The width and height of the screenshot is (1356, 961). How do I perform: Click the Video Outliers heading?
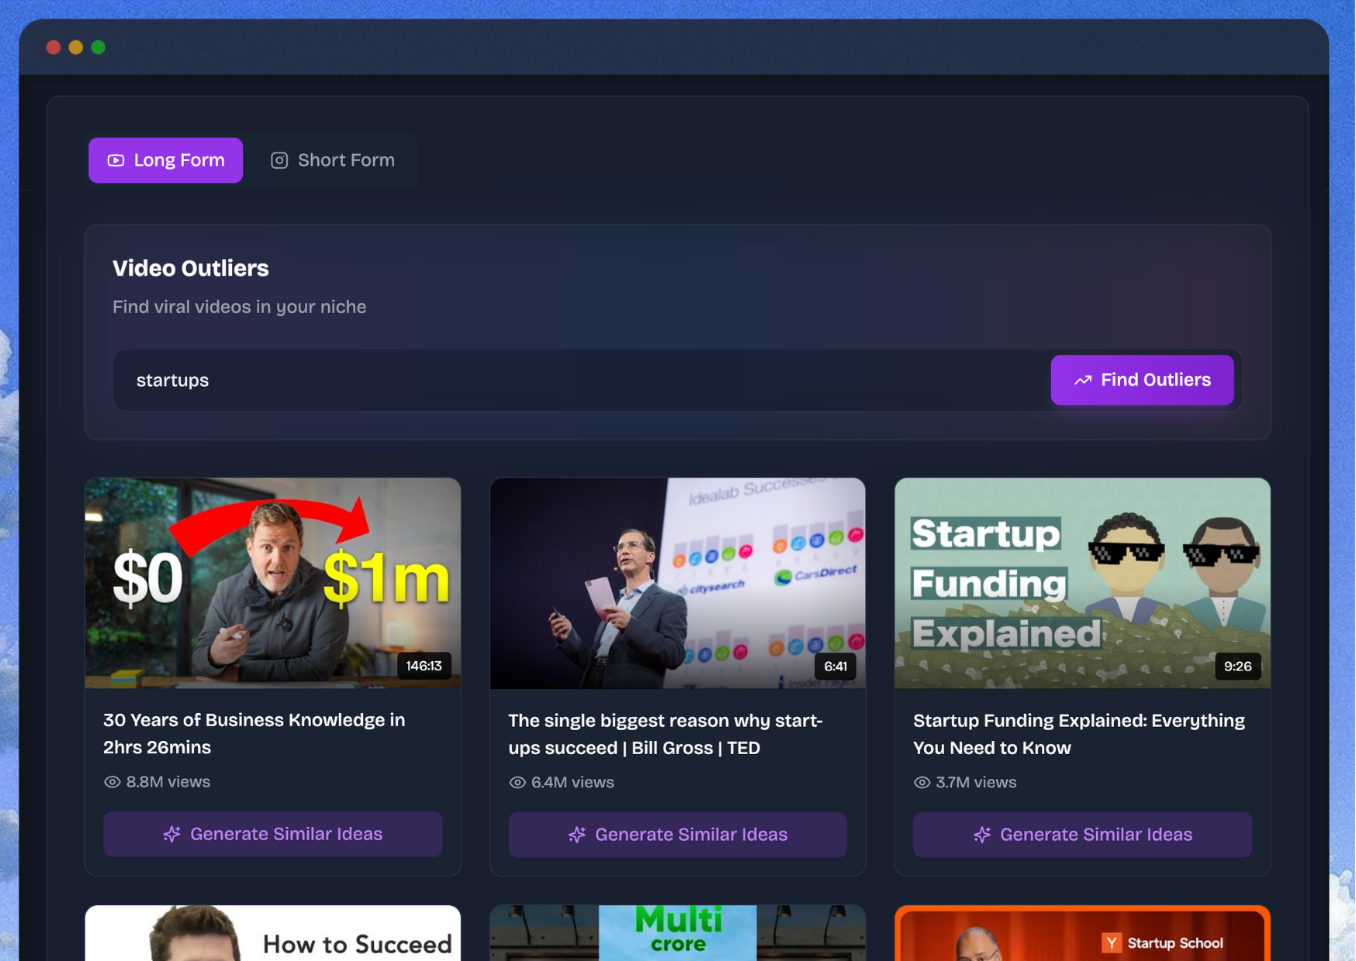click(x=191, y=268)
